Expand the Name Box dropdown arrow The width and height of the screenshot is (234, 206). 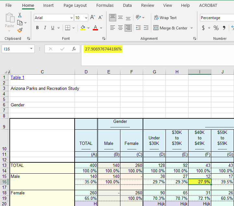pos(31,49)
